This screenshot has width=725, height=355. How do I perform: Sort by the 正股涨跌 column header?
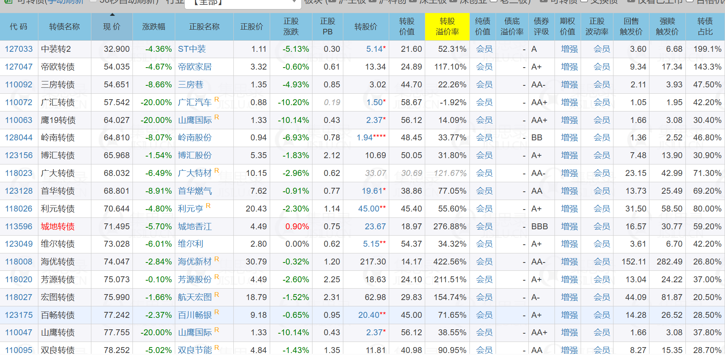(291, 26)
